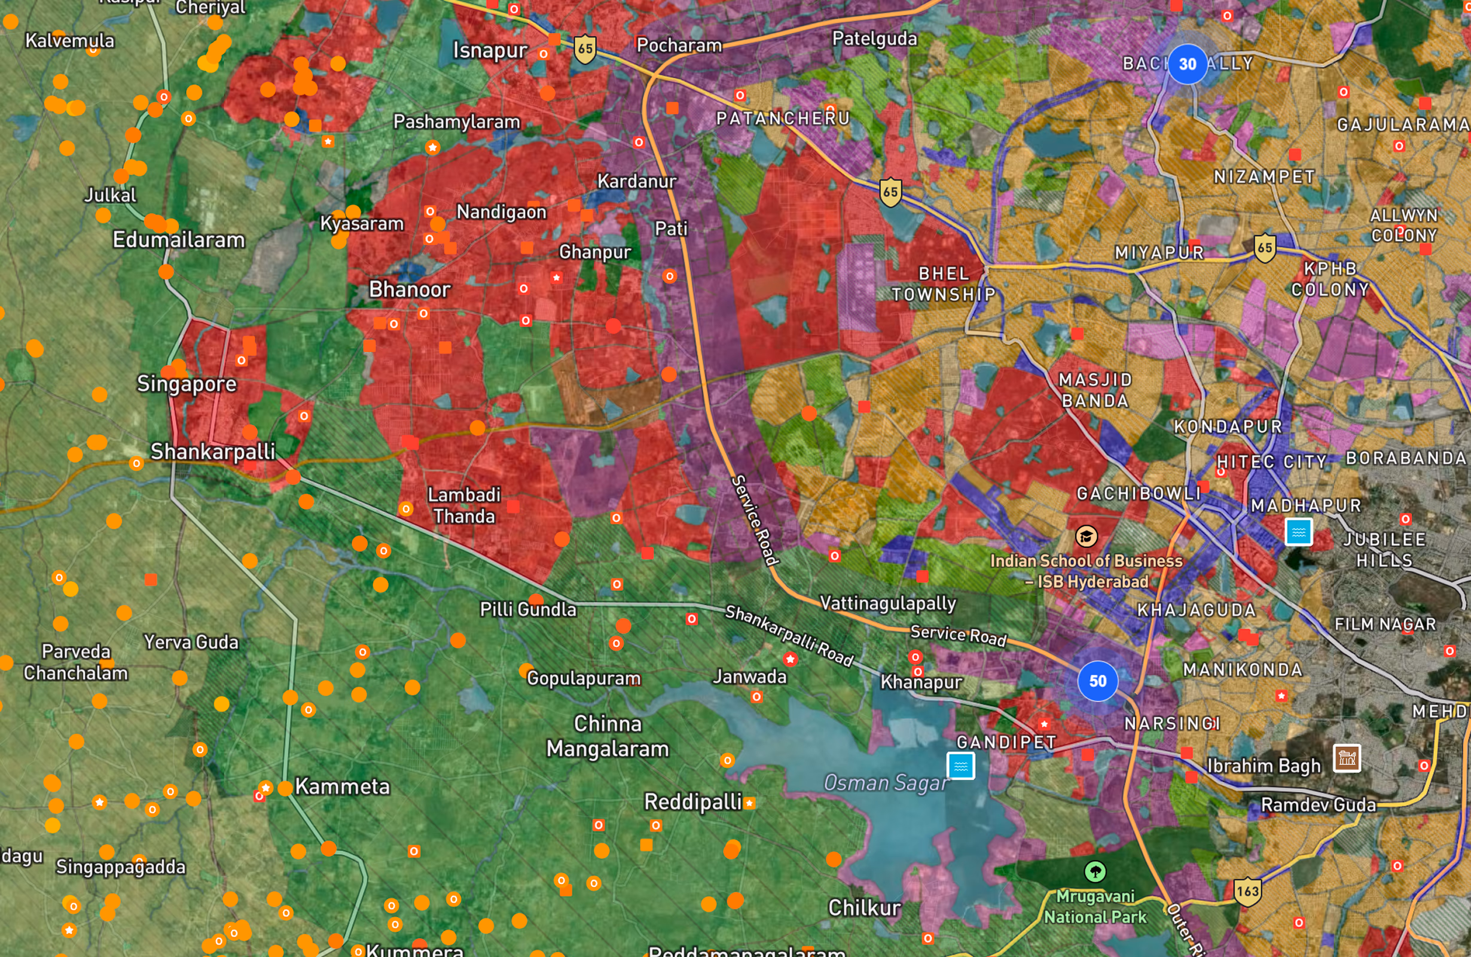Click the orange marker next to Kammeta label
1471x957 pixels.
(x=285, y=788)
